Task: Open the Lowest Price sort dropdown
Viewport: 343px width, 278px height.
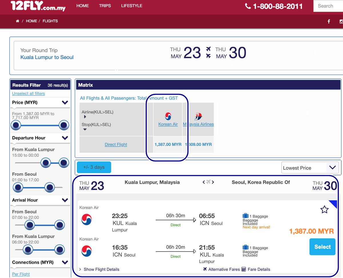Action: (x=310, y=168)
